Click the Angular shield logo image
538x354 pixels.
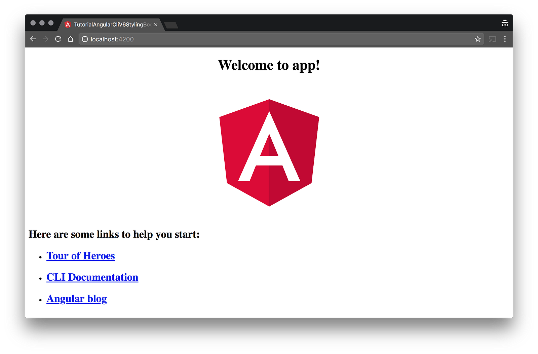[269, 153]
